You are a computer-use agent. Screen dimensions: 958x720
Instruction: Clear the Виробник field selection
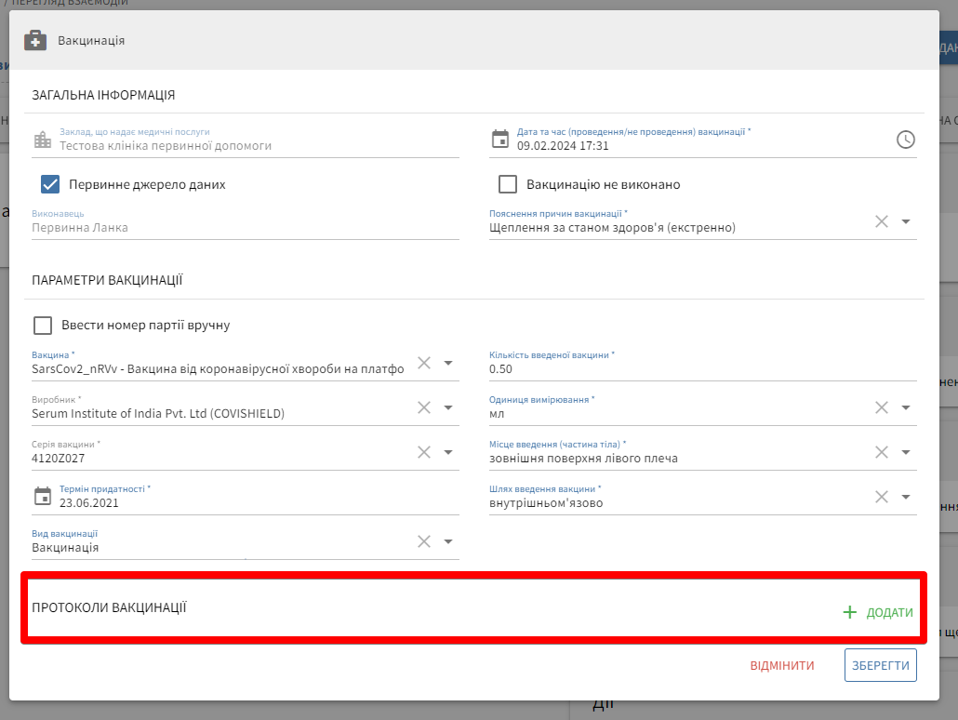click(424, 407)
